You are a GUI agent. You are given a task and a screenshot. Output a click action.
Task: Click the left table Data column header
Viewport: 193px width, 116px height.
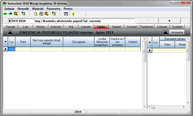(x=23, y=42)
